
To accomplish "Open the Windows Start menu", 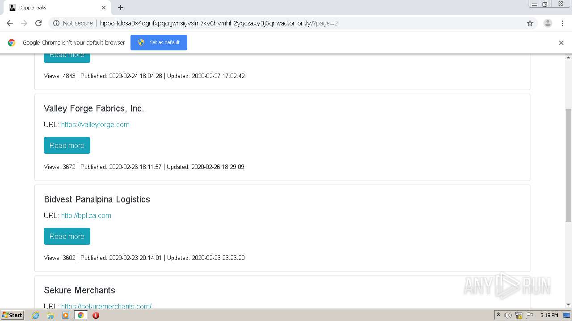I will click(x=13, y=315).
